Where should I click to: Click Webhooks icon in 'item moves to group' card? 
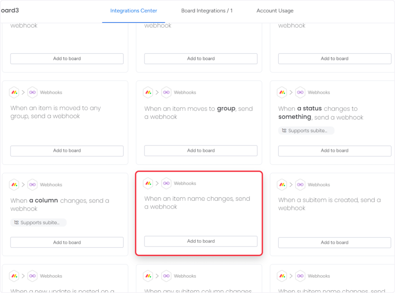166,92
